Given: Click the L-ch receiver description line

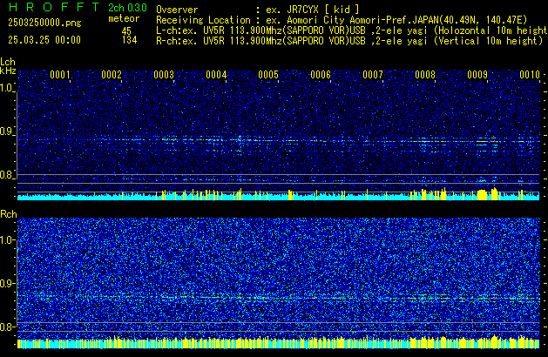Looking at the screenshot, I should 352,30.
